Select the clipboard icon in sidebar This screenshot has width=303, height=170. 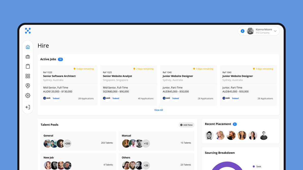click(x=28, y=66)
